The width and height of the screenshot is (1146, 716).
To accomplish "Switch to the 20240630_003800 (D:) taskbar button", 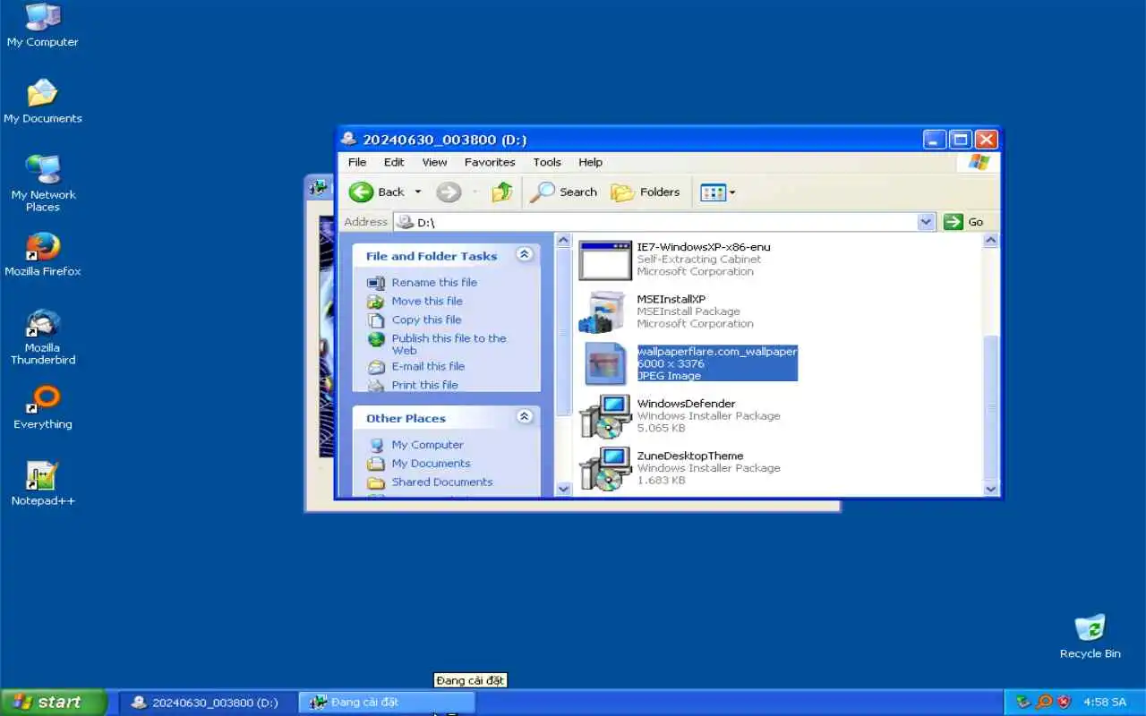I will point(206,703).
